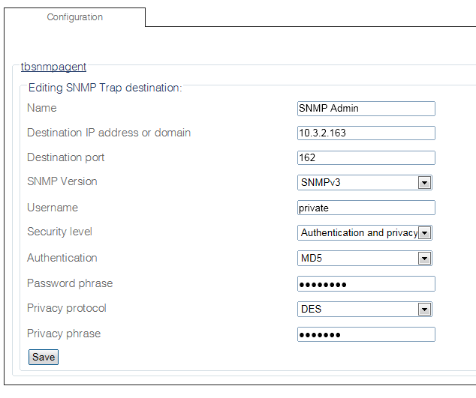Focus the Name input field
The width and height of the screenshot is (476, 398).
[366, 108]
